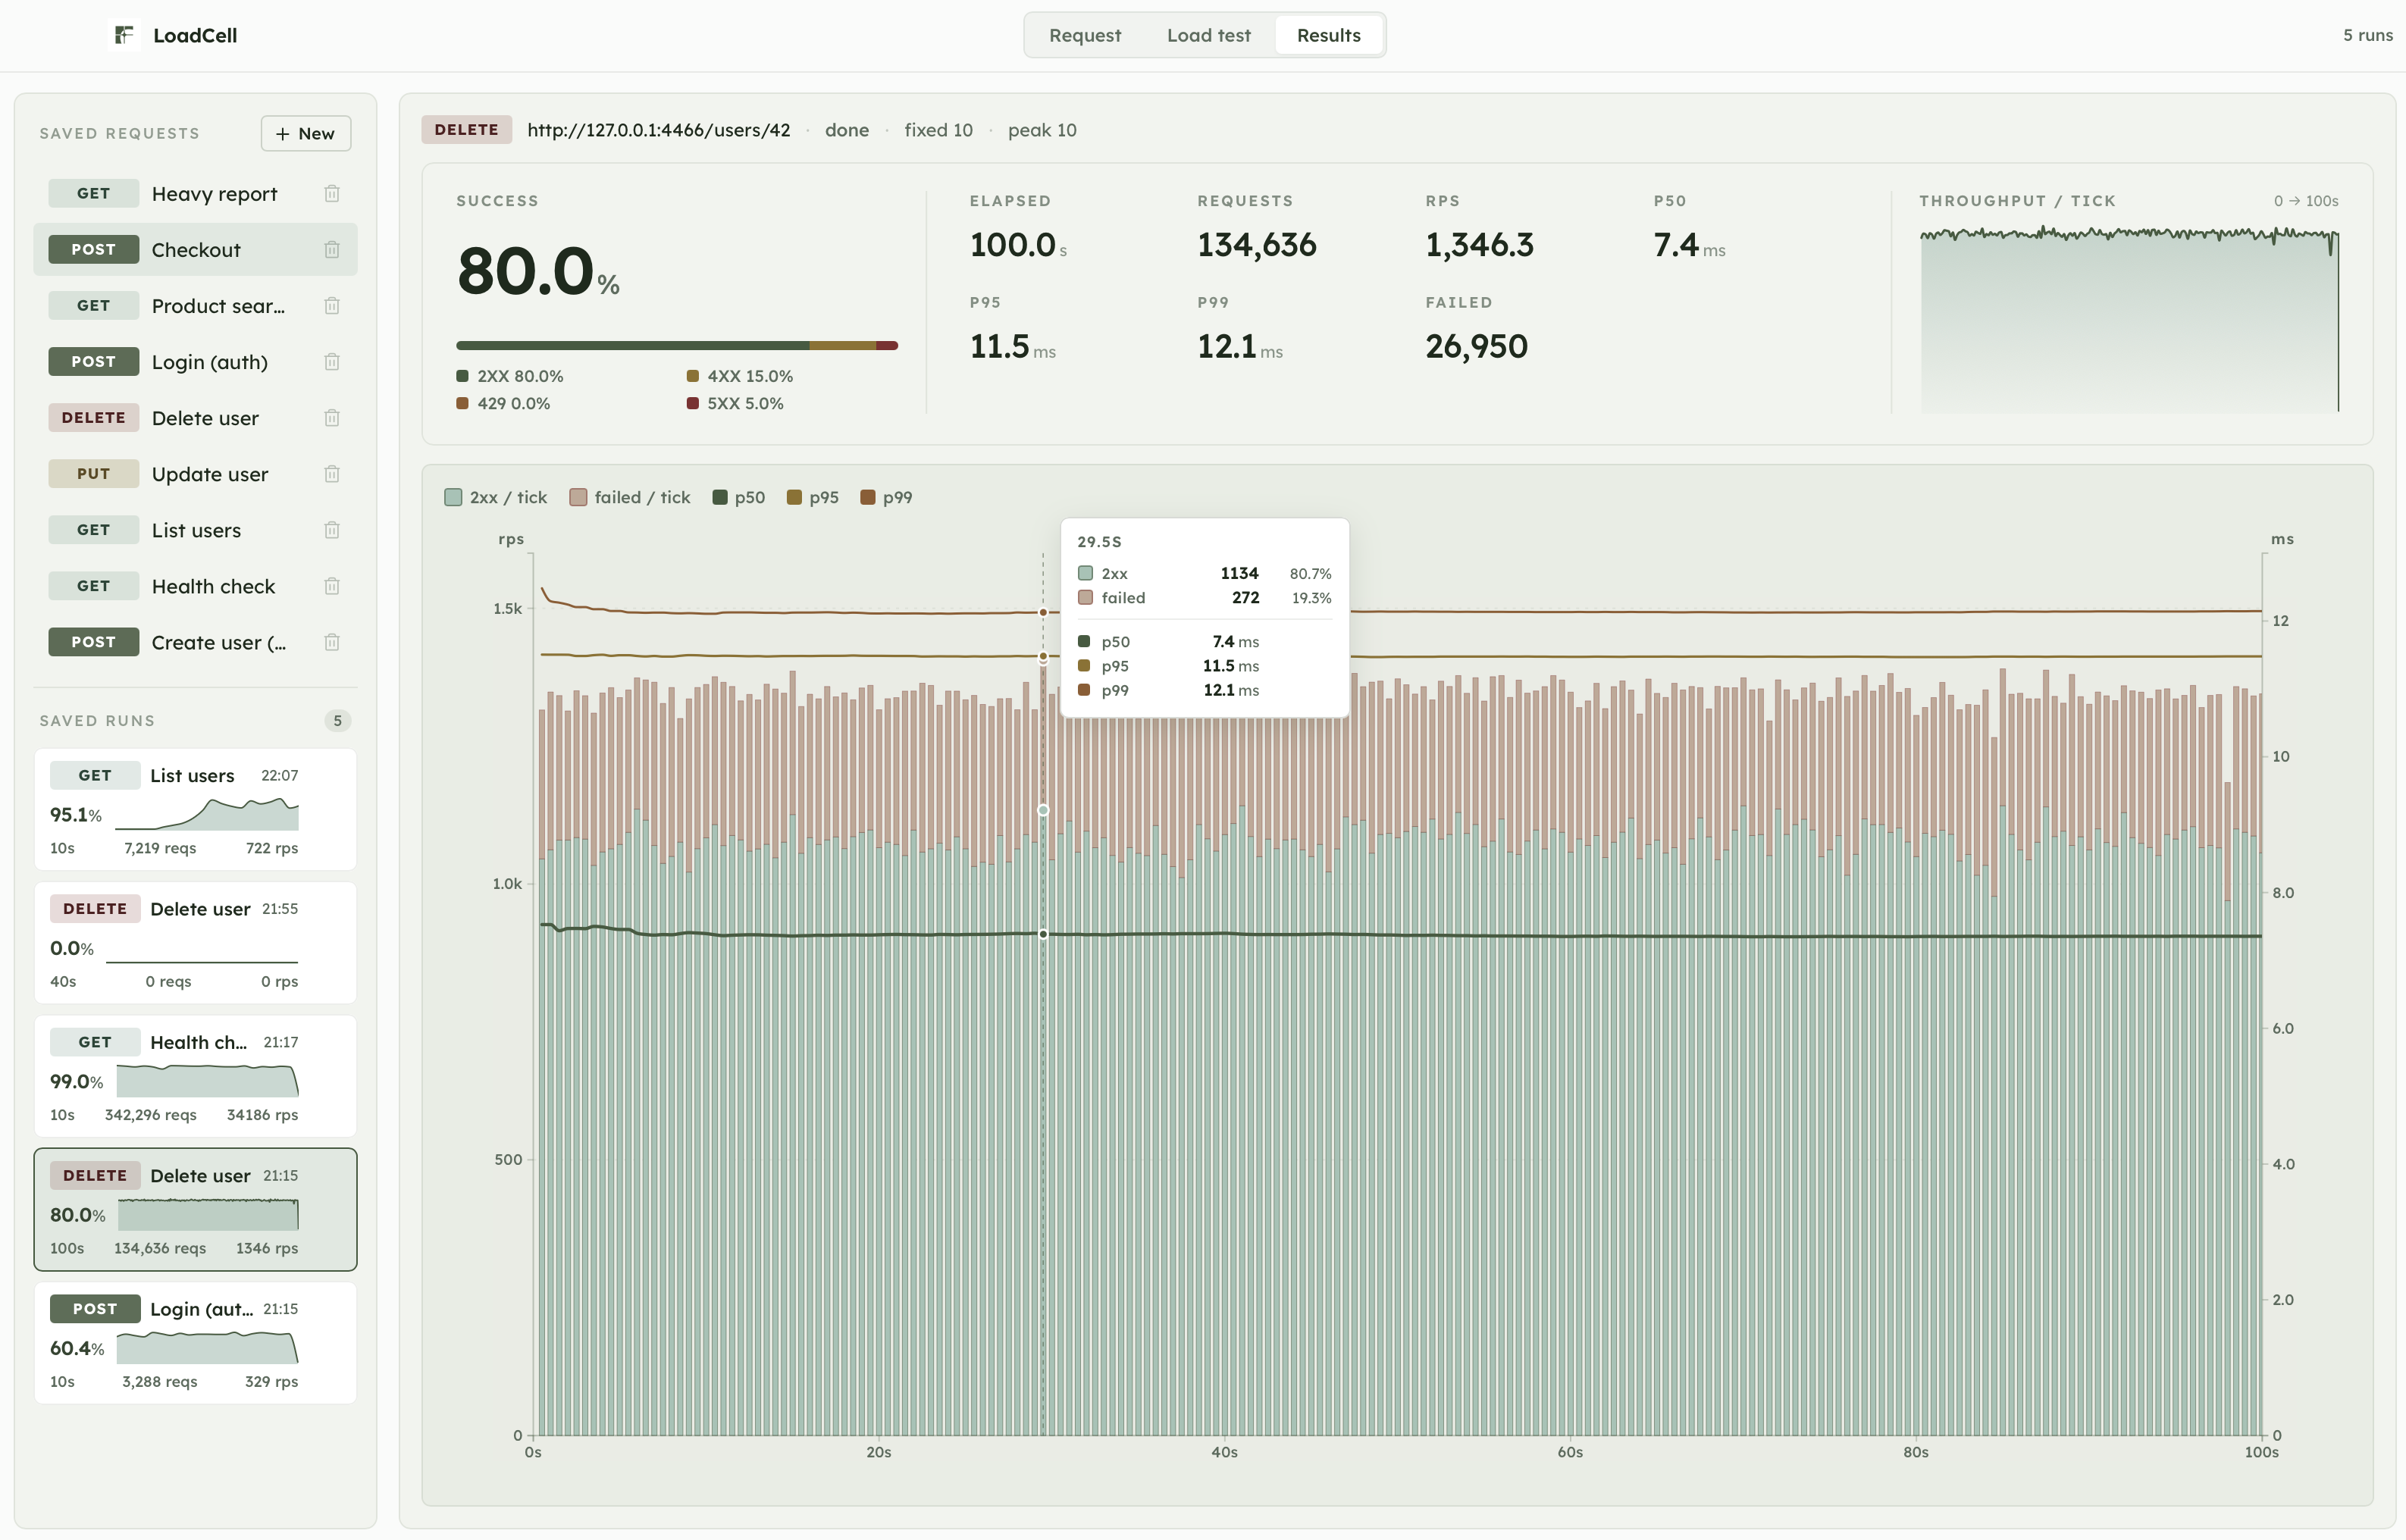Open the Delete user saved request
This screenshot has width=2406, height=1540.
coord(195,418)
